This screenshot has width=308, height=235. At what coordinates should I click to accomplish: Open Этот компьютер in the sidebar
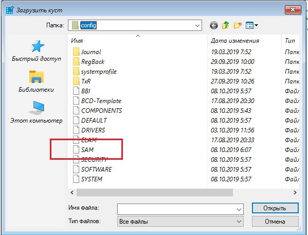(37, 112)
